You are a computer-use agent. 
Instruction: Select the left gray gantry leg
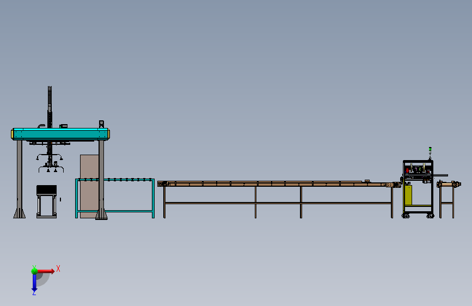point(19,179)
